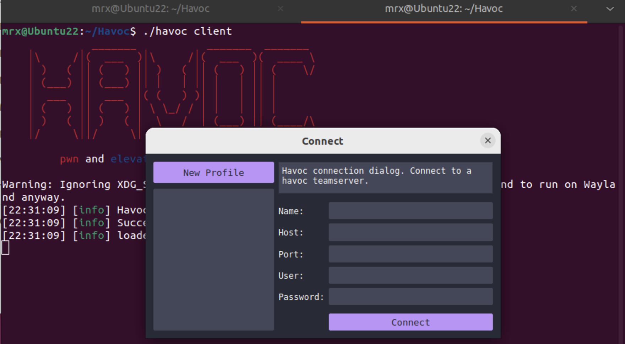This screenshot has width=625, height=344.
Task: Click the 'User:' label
Action: pyautogui.click(x=291, y=276)
